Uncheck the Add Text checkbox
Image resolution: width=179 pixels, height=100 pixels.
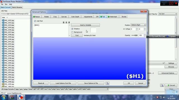[35, 21]
